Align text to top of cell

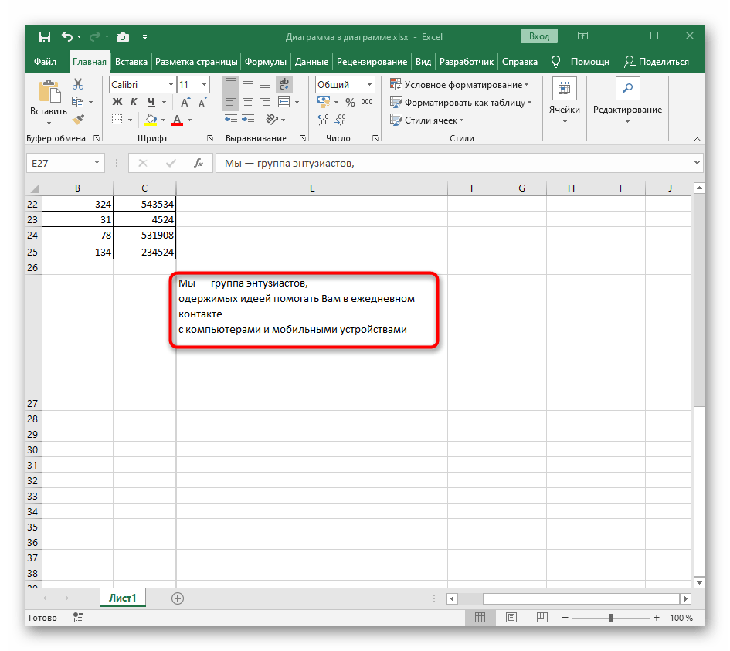(230, 85)
